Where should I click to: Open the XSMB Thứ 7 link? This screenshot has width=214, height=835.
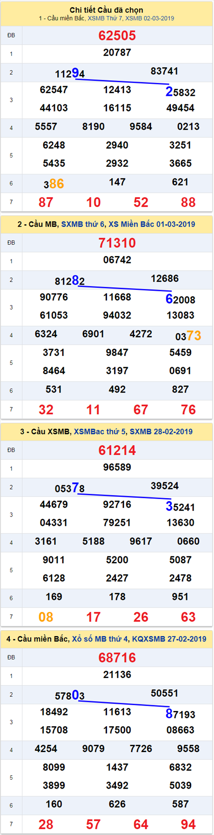point(105,18)
